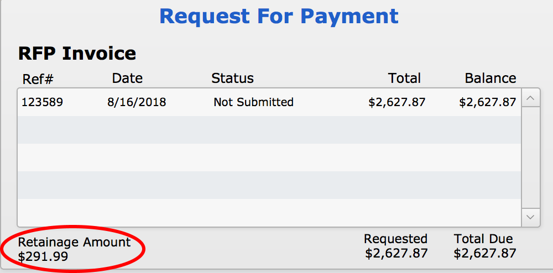The width and height of the screenshot is (553, 273).
Task: Select invoice reference 123589
Action: (42, 102)
